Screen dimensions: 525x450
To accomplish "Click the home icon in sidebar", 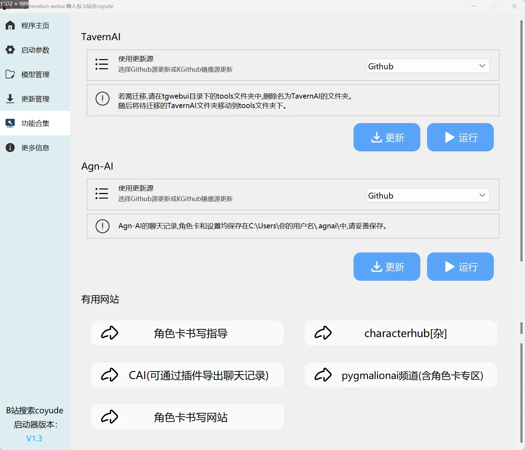I will [x=10, y=25].
